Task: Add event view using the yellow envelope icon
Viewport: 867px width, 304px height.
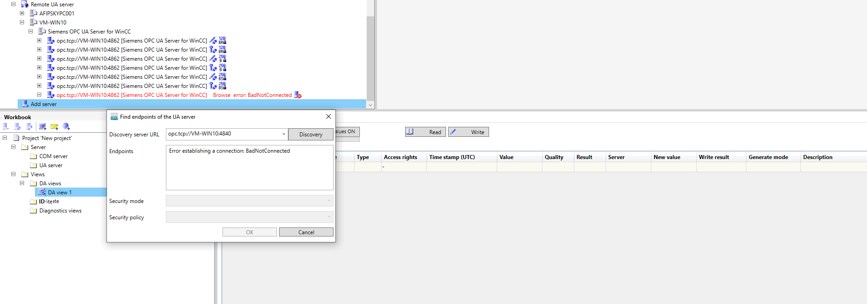Action: pos(54,126)
